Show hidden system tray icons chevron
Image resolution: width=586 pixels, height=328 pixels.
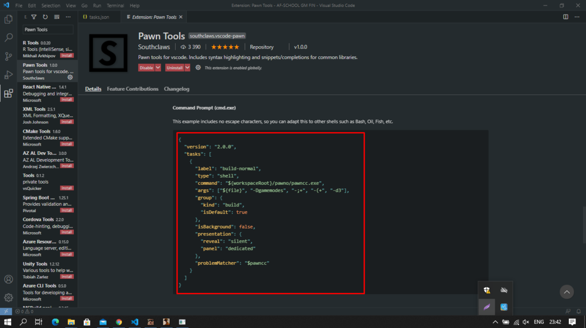tap(495, 322)
